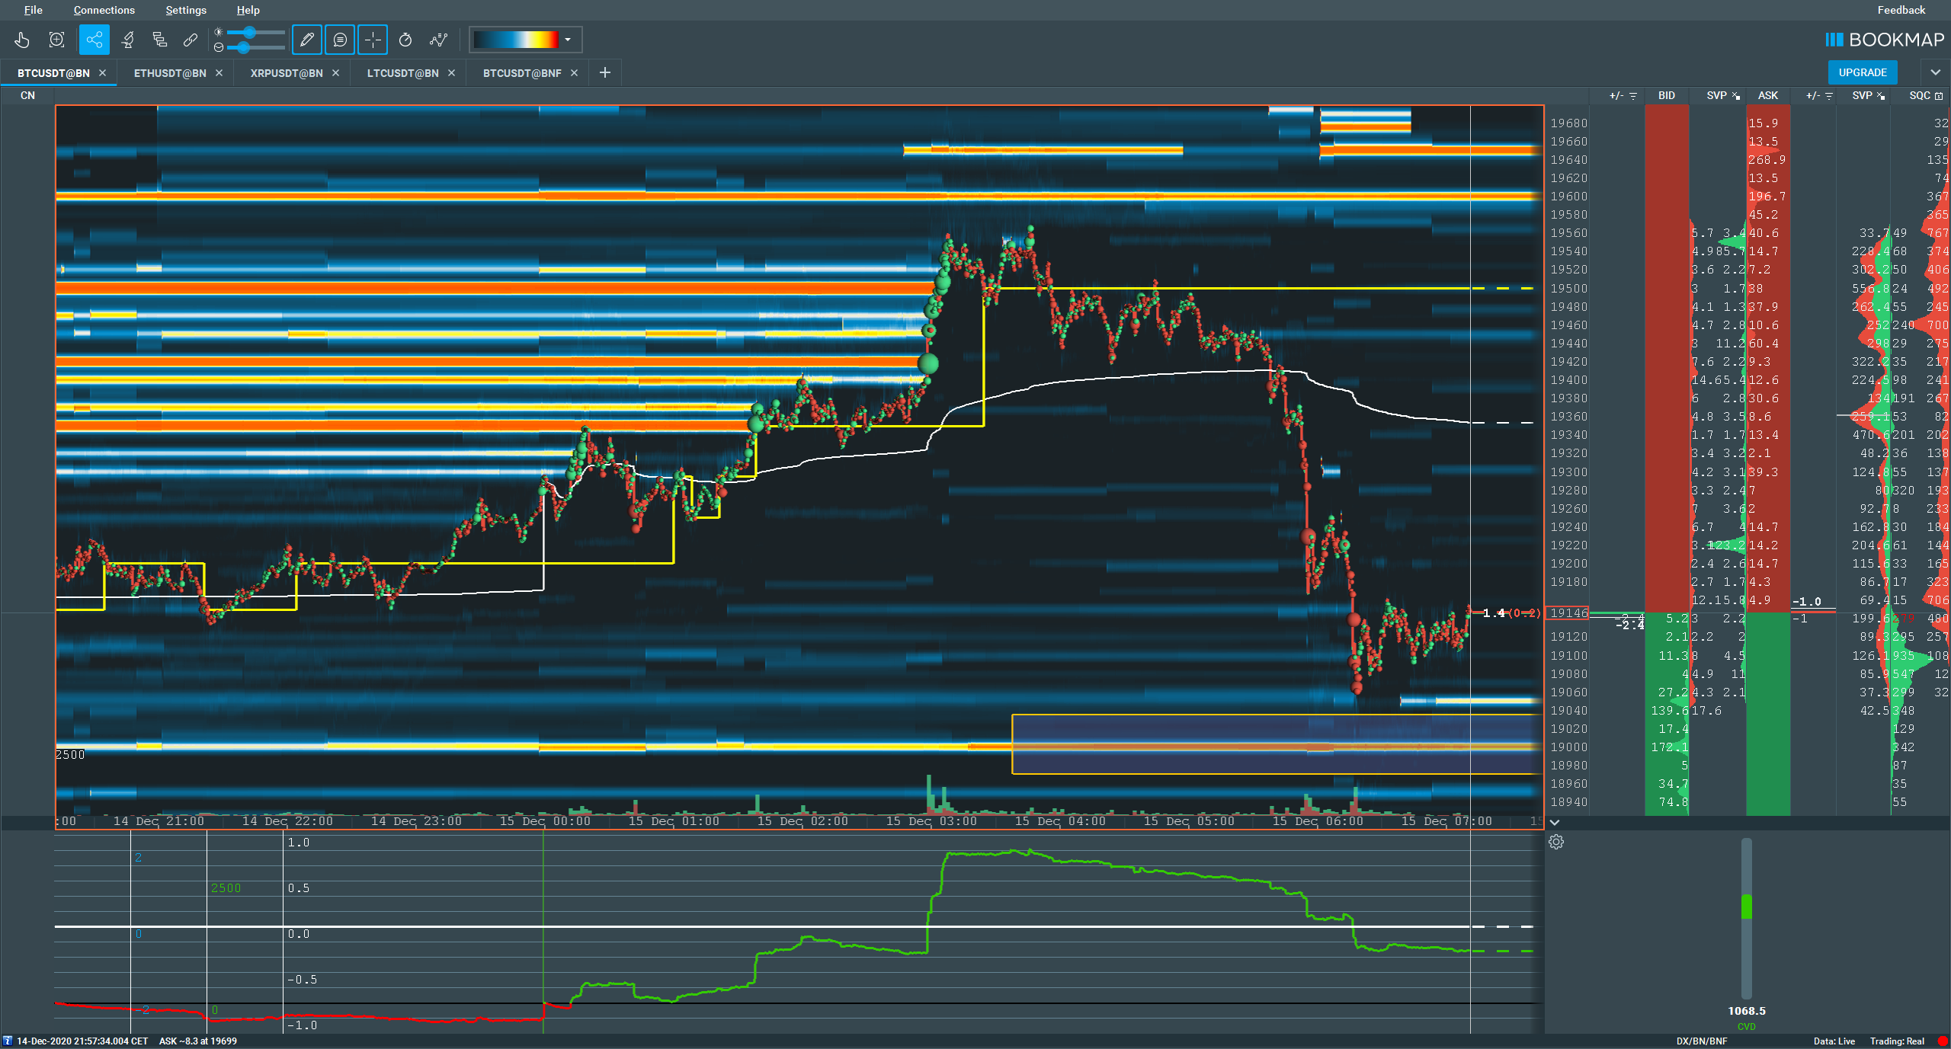Click the stopwatch timer icon
This screenshot has width=1951, height=1049.
(405, 40)
